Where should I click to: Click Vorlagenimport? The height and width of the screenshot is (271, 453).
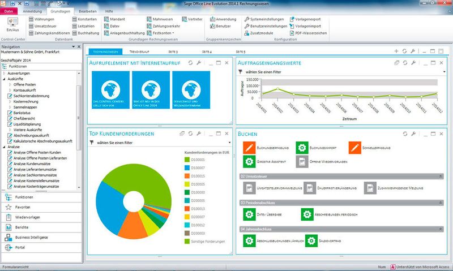click(305, 26)
